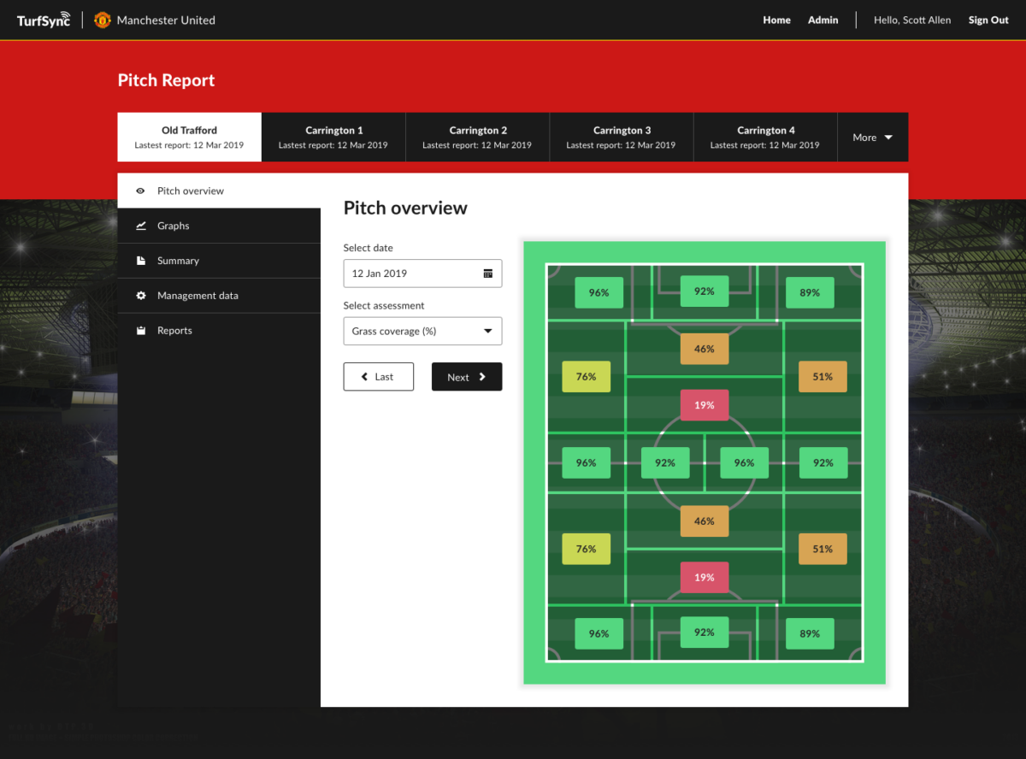Viewport: 1026px width, 759px height.
Task: Click the Sign Out link
Action: point(988,20)
